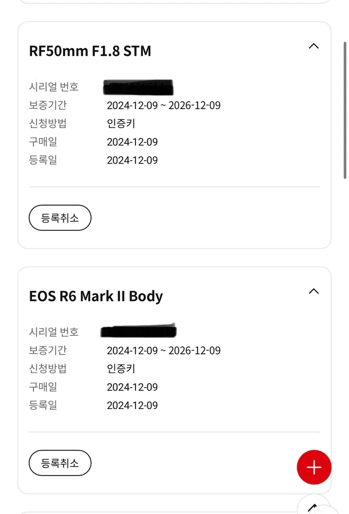Tap the red plus add-product button
The height and width of the screenshot is (514, 349).
pyautogui.click(x=314, y=467)
